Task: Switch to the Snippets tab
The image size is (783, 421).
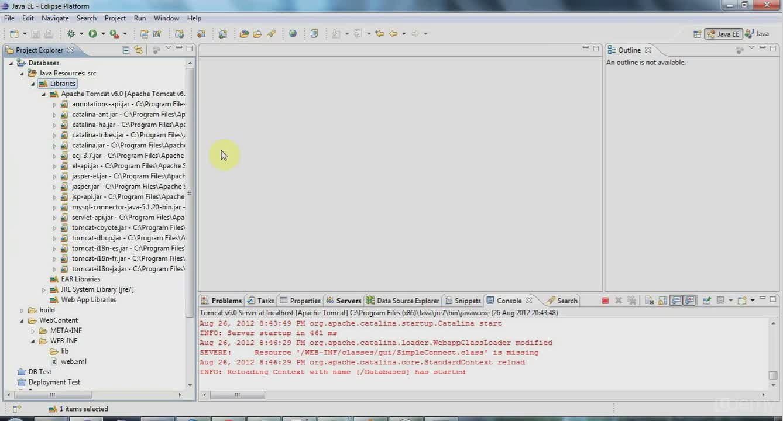Action: click(462, 301)
